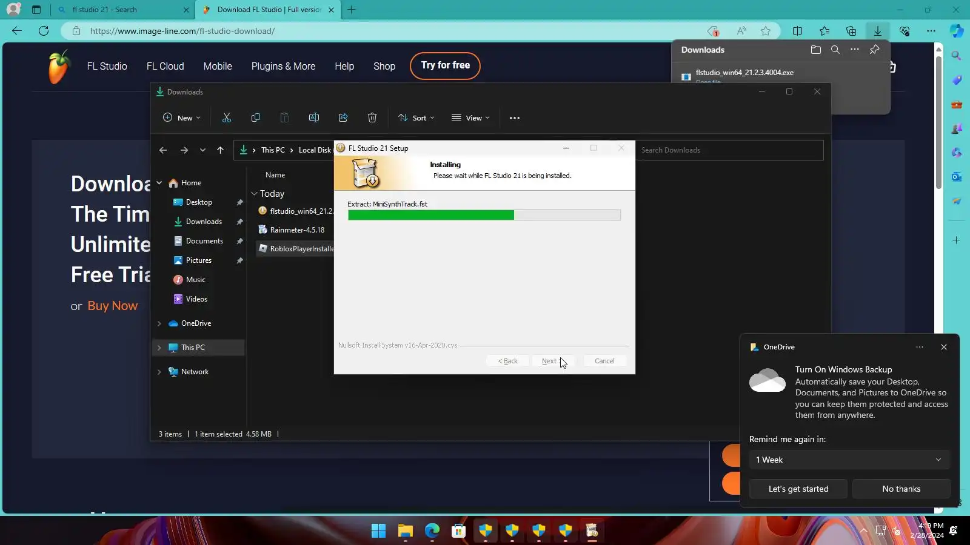Select Documents in the navigation pane
Screen dimensions: 970x545
(x=204, y=241)
